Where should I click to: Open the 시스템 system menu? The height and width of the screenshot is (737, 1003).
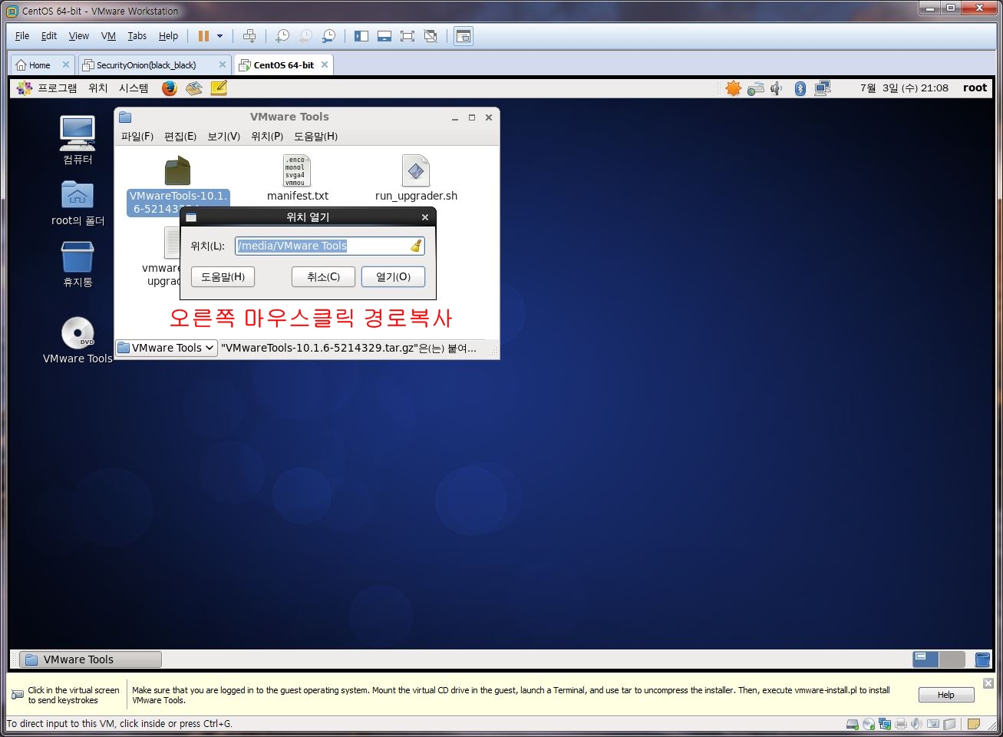click(134, 88)
